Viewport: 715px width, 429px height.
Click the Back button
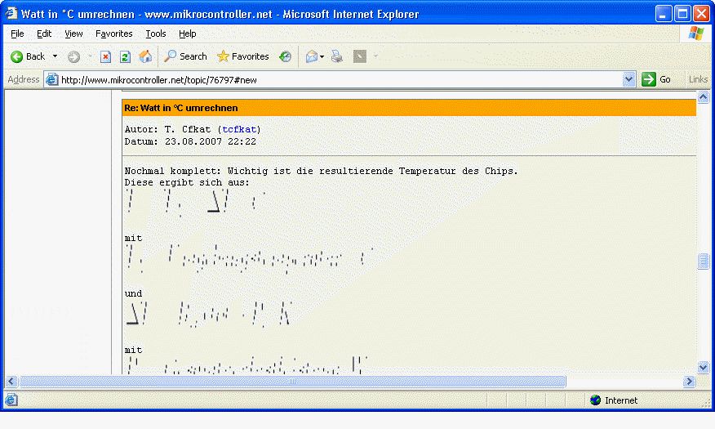pos(29,56)
